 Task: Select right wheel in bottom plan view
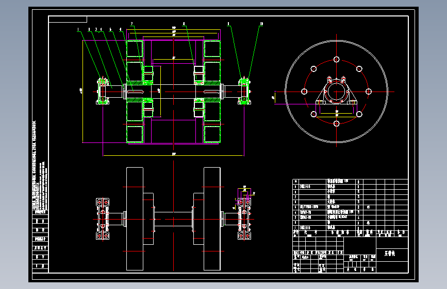(212, 219)
